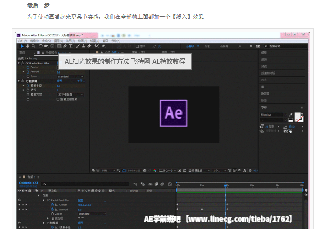Click the blue Amount value 8.0

(59, 72)
